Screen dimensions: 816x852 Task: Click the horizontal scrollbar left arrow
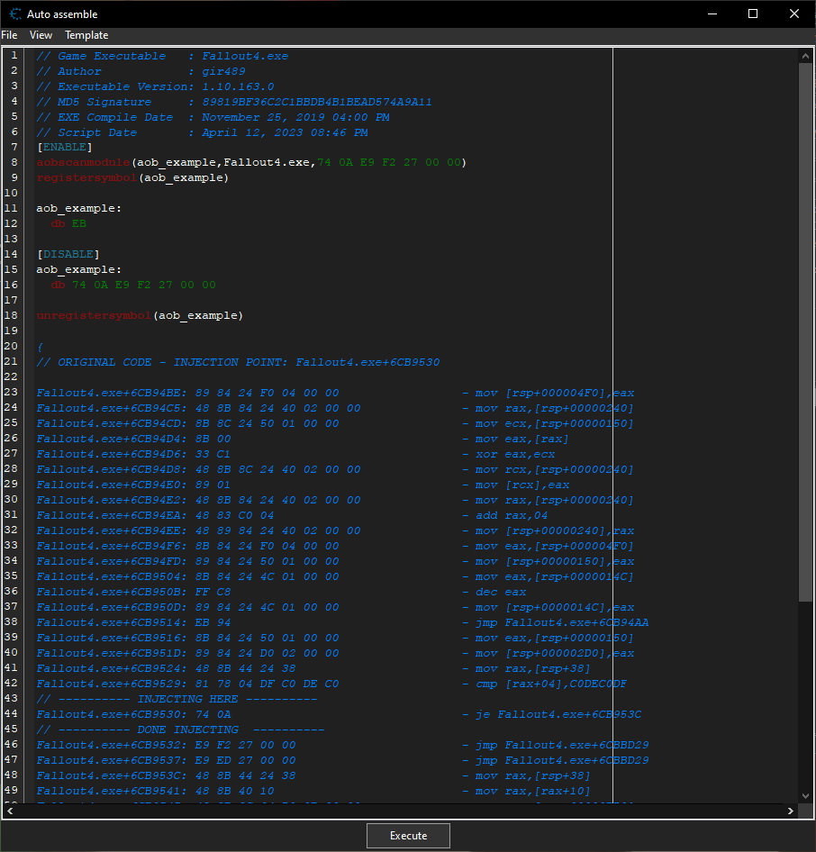[x=10, y=811]
